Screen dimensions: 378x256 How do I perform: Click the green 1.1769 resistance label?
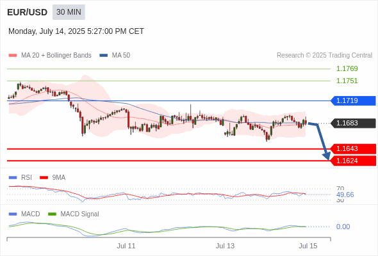[x=347, y=68]
